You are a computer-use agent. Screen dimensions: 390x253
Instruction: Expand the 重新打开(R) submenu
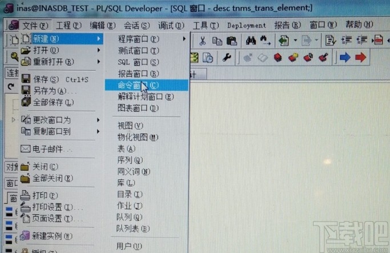point(62,62)
